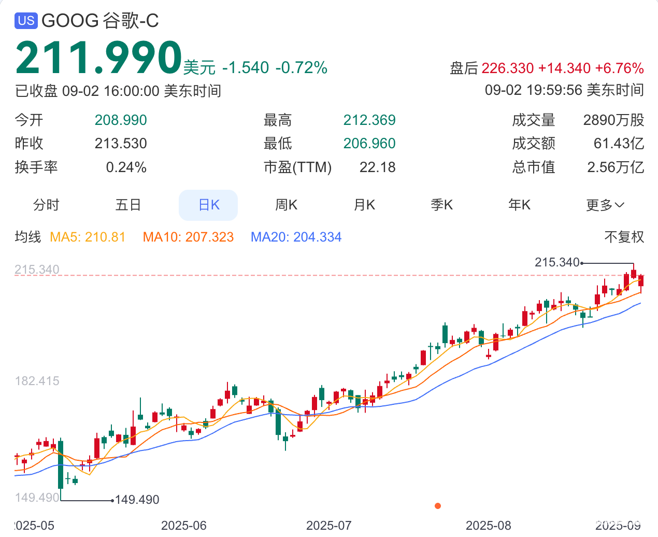Switch to the 分时 intraday tab
Screen dimensions: 658x537
[46, 205]
